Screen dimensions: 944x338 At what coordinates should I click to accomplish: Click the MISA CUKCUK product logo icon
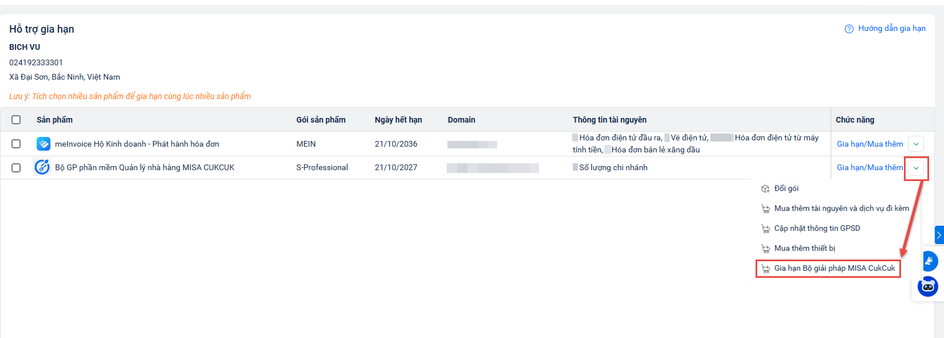(x=42, y=167)
